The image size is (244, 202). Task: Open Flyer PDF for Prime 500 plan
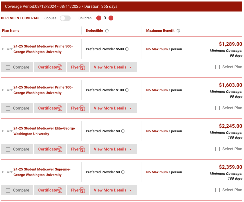[x=78, y=67]
